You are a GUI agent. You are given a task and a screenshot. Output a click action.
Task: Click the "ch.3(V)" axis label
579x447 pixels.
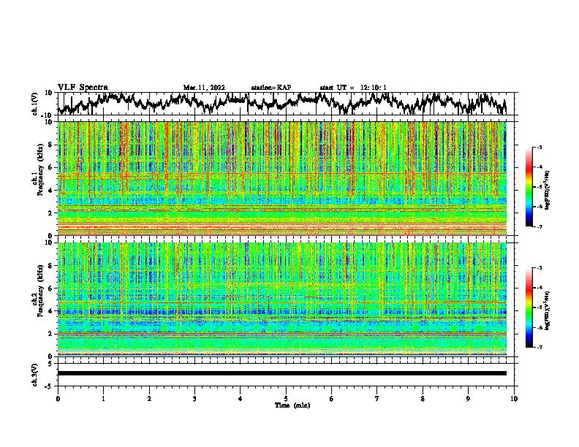35,375
